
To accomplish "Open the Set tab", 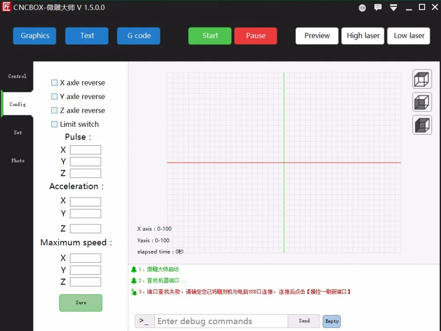I will 18,133.
